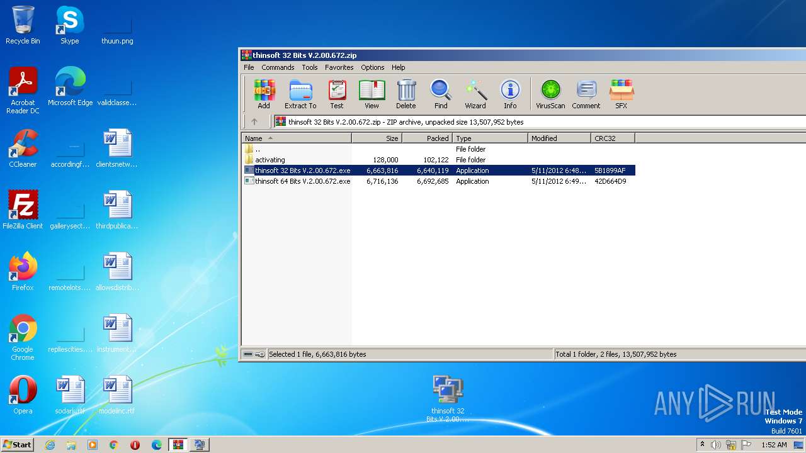Select Google Chrome desktop shortcut
Screen dimensions: 806x453
click(x=23, y=338)
